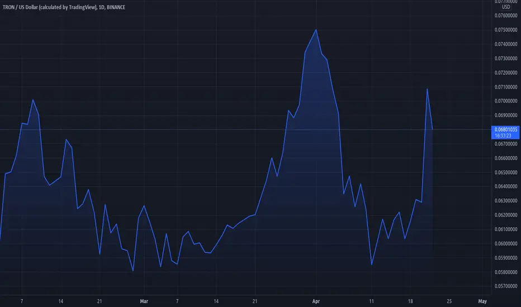The height and width of the screenshot is (307, 521).
Task: Click the May label on time axis
Action: [x=482, y=301]
